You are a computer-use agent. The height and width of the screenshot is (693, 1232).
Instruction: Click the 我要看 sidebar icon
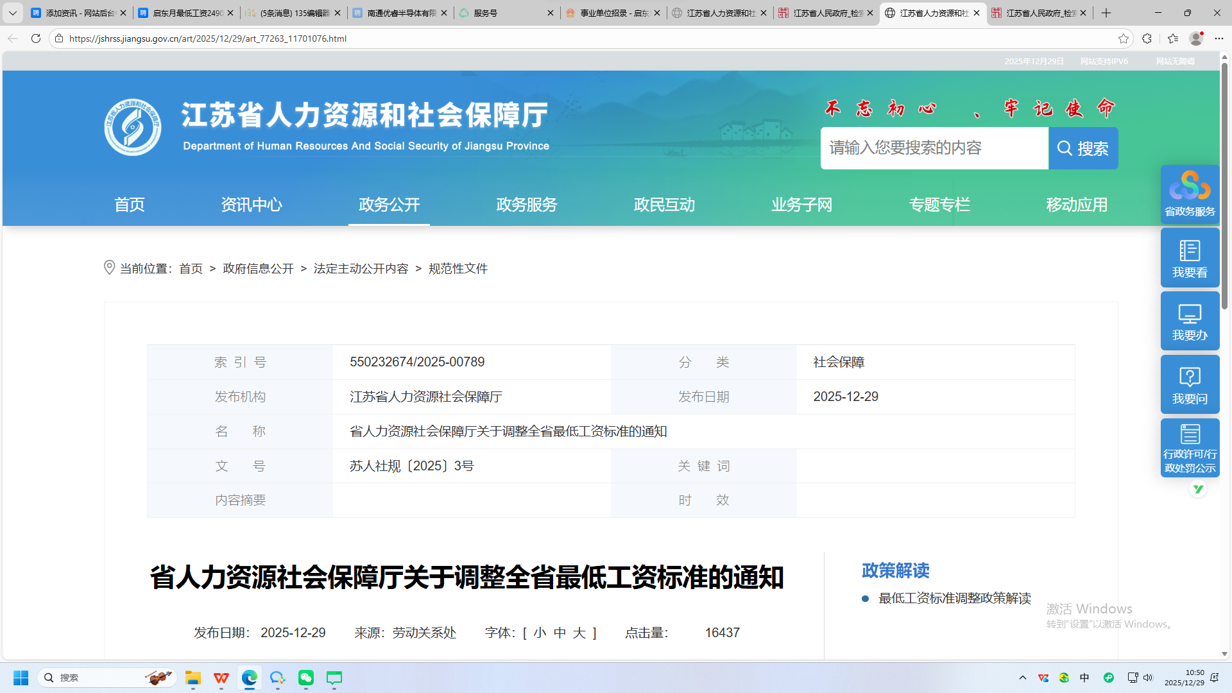coord(1190,258)
